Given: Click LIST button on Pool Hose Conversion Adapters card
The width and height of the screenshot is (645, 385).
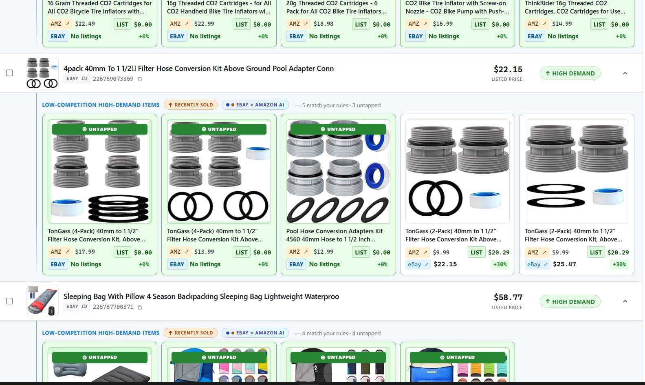Looking at the screenshot, I should click(361, 252).
